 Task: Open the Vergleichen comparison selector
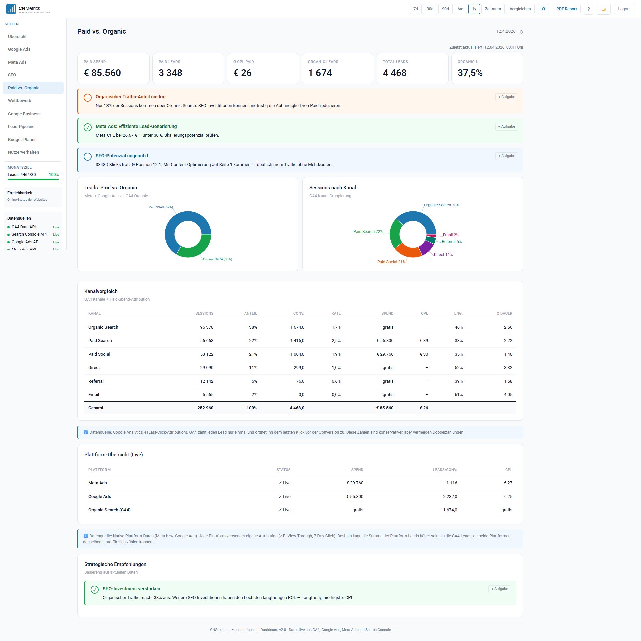click(520, 9)
